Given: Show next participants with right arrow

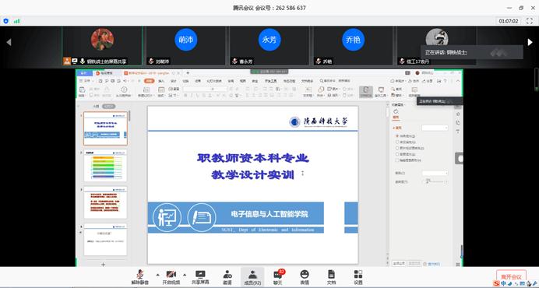Looking at the screenshot, I should tap(530, 42).
